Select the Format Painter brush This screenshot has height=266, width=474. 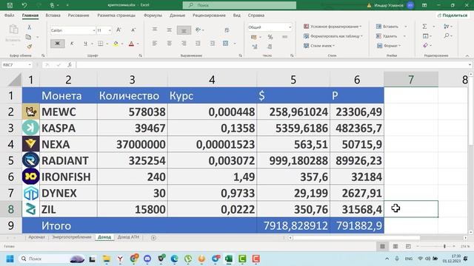point(30,47)
